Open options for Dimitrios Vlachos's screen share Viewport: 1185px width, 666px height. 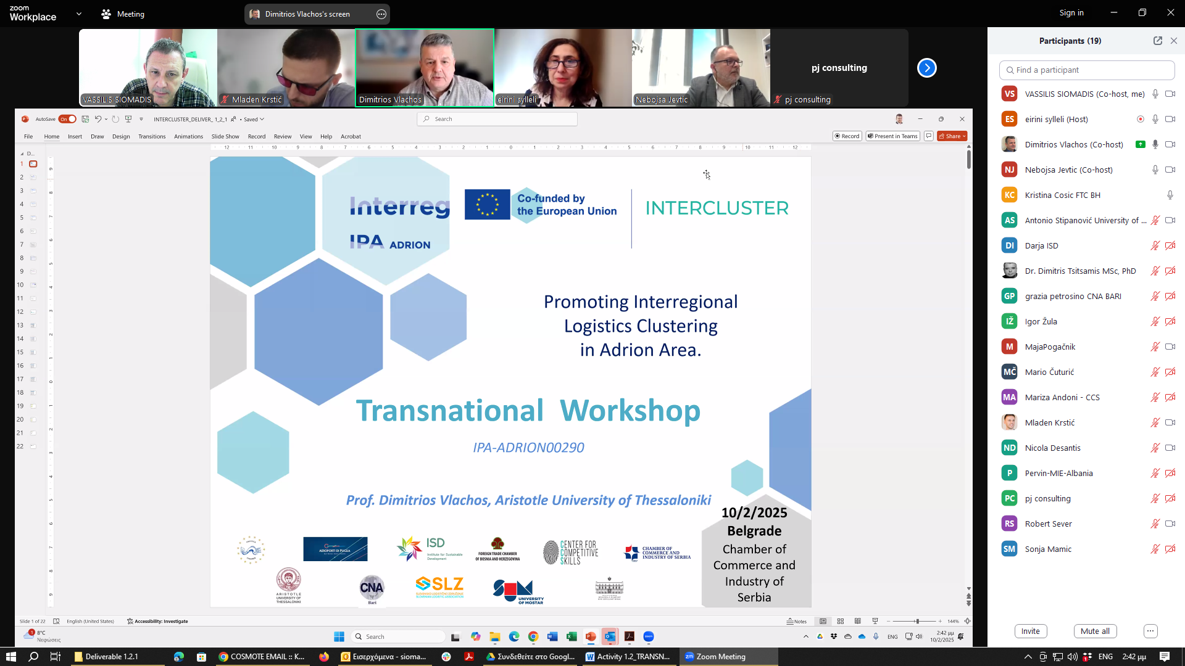pos(381,14)
